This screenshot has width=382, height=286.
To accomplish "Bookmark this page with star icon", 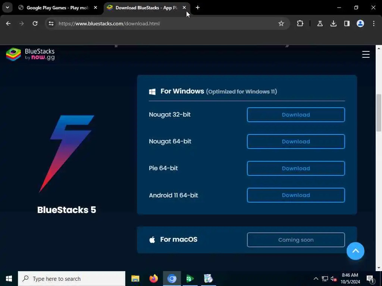I will (281, 23).
